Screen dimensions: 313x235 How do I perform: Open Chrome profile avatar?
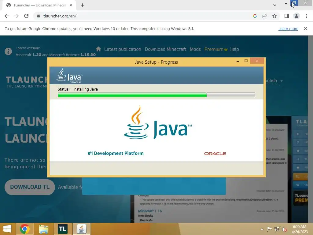296,16
